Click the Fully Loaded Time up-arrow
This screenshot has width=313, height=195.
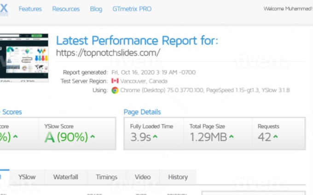(x=155, y=137)
